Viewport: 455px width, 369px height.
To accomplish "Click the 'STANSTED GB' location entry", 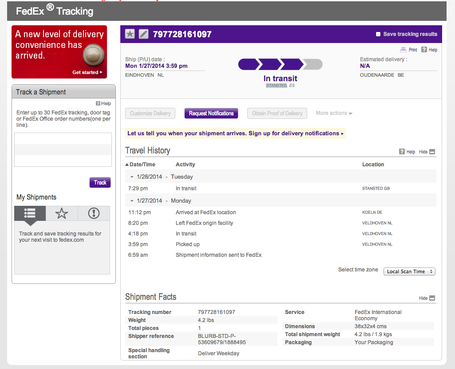I will pos(376,188).
